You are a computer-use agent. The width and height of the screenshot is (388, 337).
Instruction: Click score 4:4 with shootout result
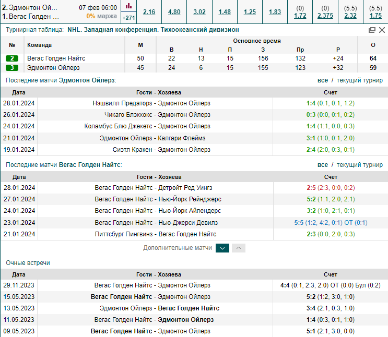click(331, 285)
